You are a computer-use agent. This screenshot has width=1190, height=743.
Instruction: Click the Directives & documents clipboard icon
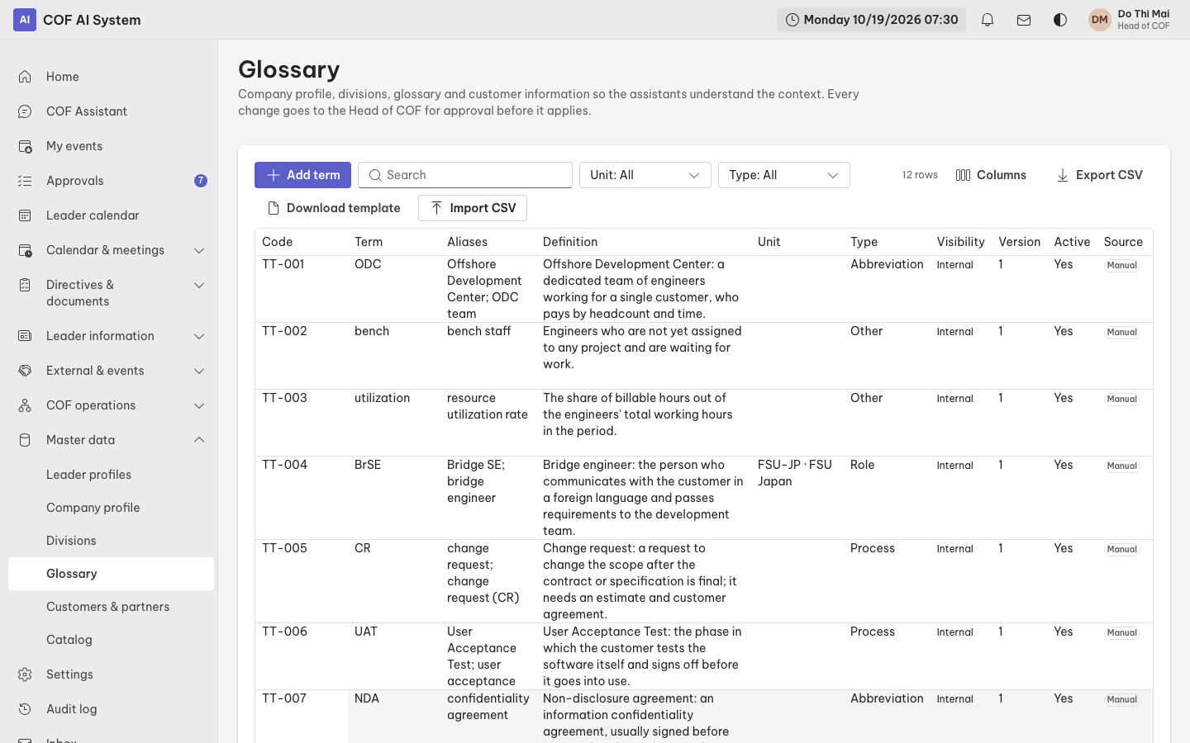coord(25,285)
